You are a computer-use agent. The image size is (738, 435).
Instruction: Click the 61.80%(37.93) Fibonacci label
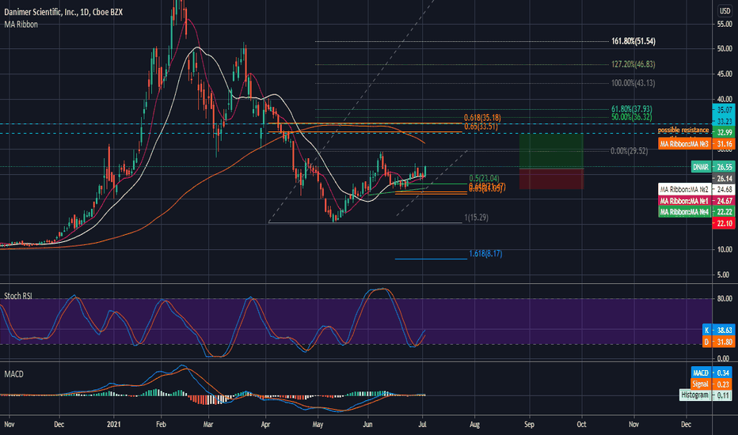pos(631,109)
